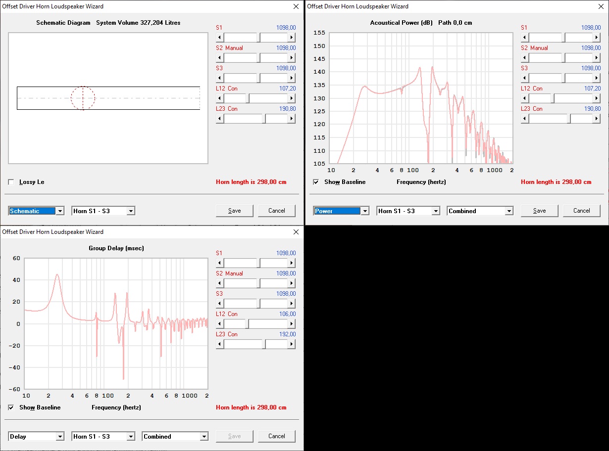Image resolution: width=609 pixels, height=451 pixels.
Task: Click S1 slider left arrow in Power window
Action: tap(525, 38)
